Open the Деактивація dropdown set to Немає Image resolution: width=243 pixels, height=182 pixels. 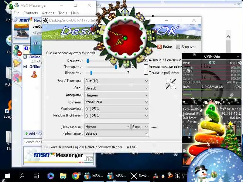pyautogui.click(x=107, y=127)
